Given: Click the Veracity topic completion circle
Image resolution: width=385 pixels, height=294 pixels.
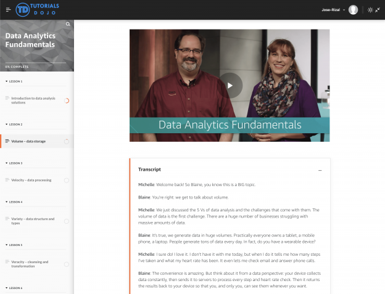Looking at the screenshot, I should (x=67, y=264).
